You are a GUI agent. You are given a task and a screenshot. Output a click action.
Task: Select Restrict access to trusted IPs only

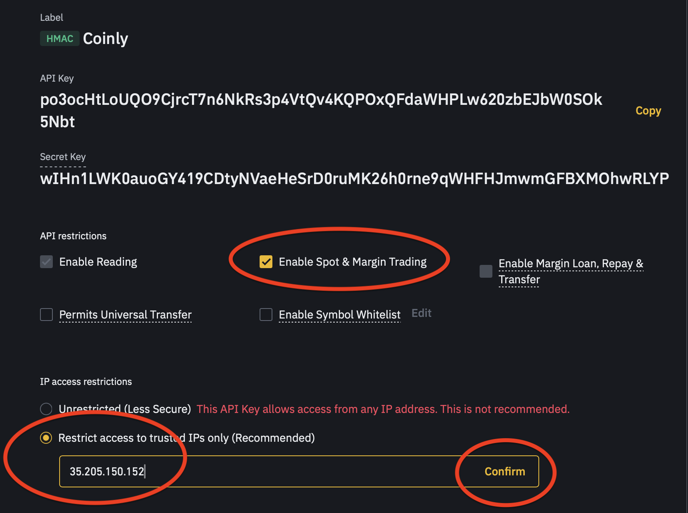click(46, 438)
